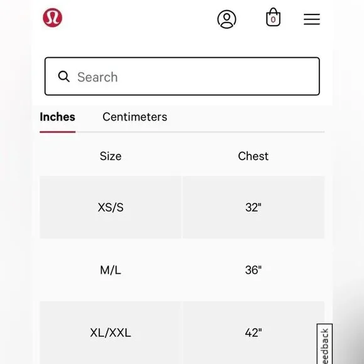Click the 36" chest measurement cell

tap(254, 270)
